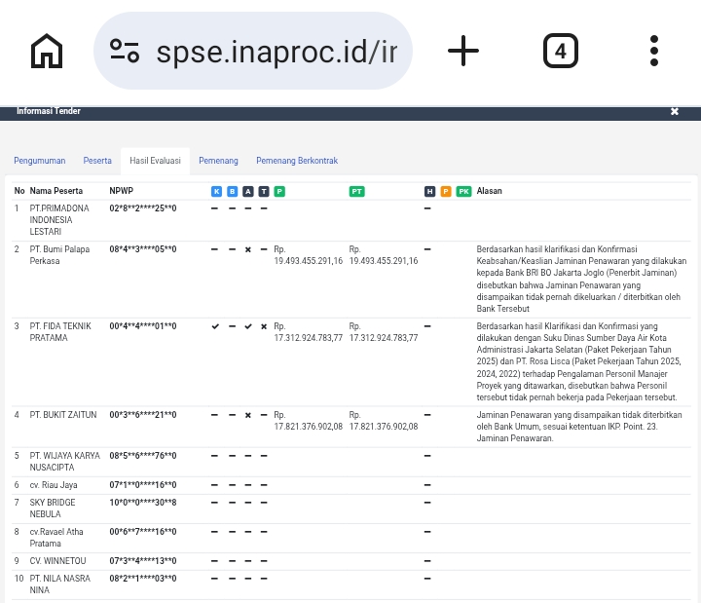This screenshot has width=701, height=603.
Task: Select Hasil Evaluasi tab
Action: click(155, 161)
